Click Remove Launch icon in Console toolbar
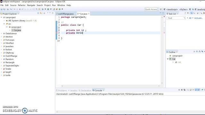This screenshot has width=205, height=115. 182,90
